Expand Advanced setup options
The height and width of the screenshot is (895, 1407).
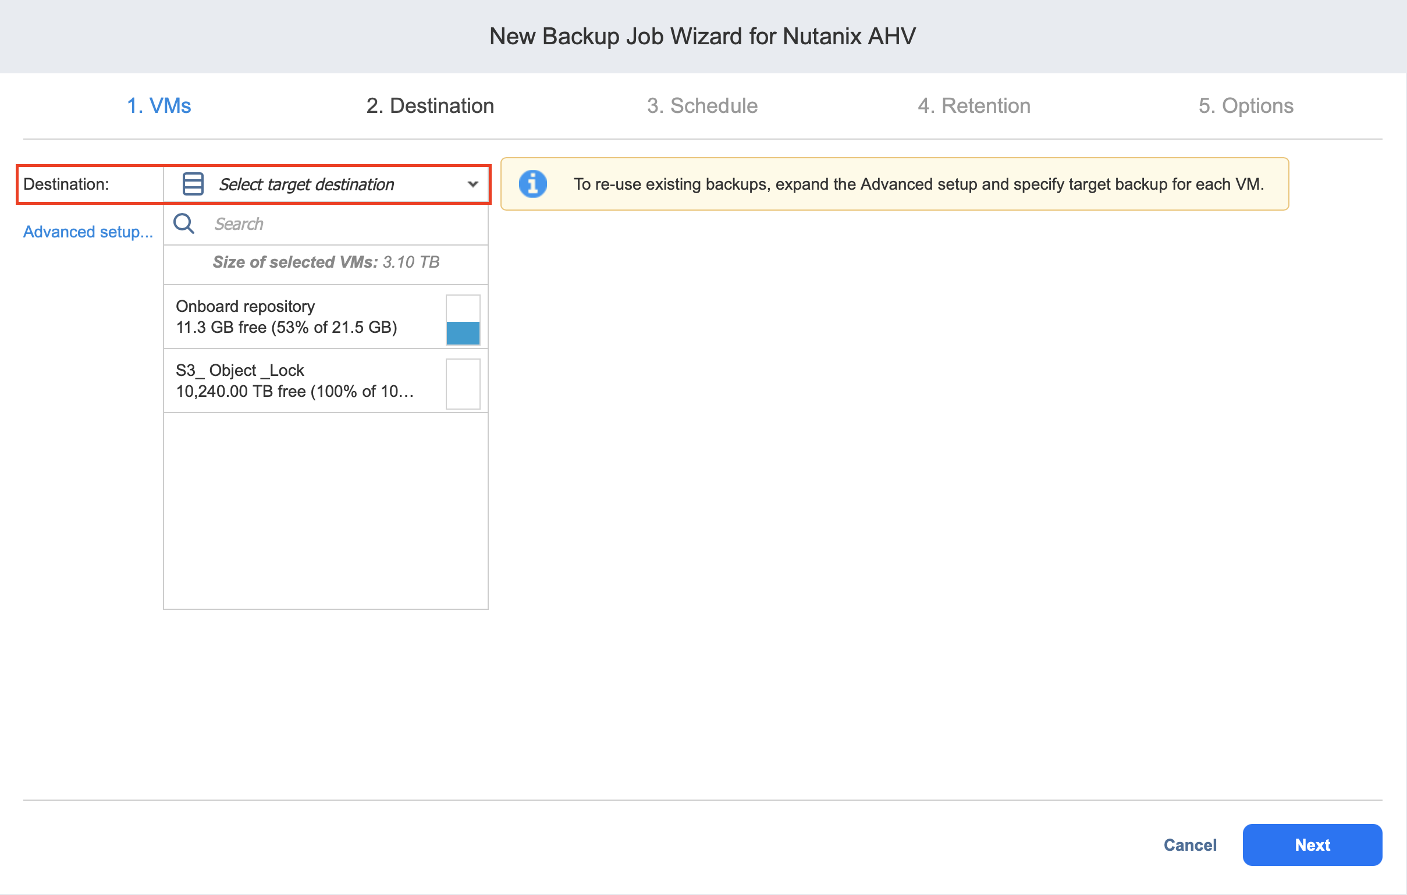click(x=88, y=232)
